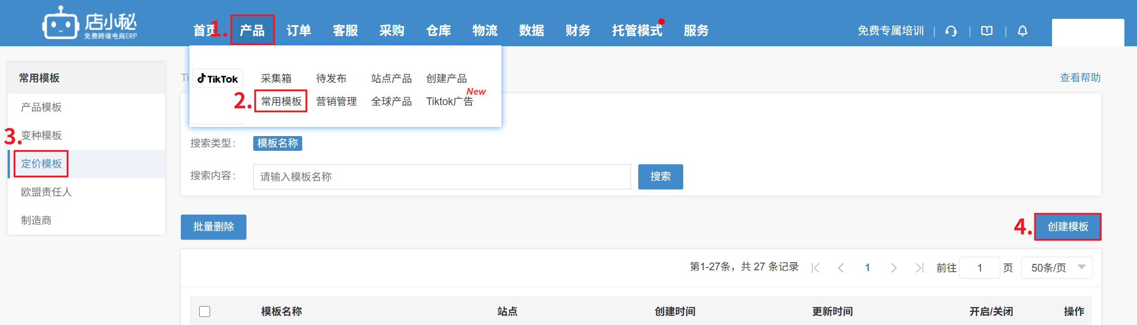This screenshot has height=325, width=1137.
Task: Open the 订单 menu
Action: coord(299,31)
